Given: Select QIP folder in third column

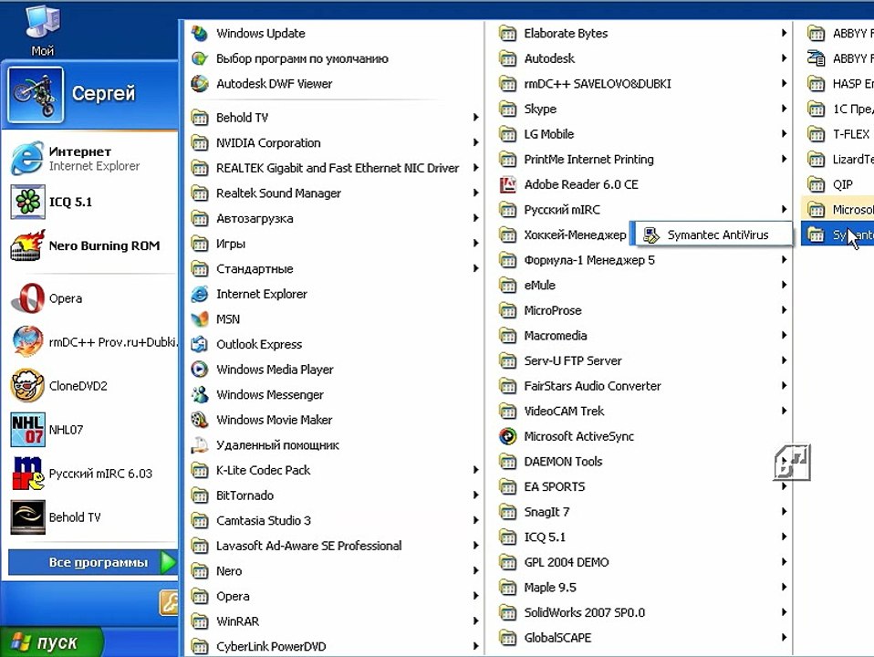Looking at the screenshot, I should tap(838, 184).
